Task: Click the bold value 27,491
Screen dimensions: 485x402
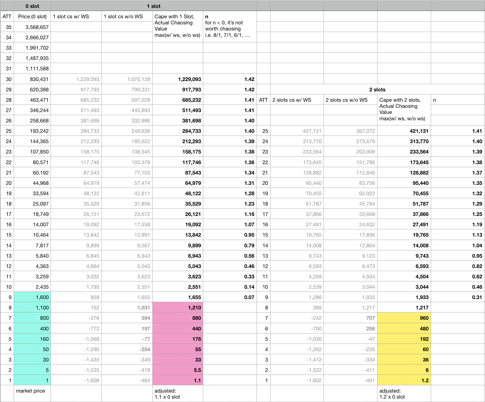Action: 404,224
